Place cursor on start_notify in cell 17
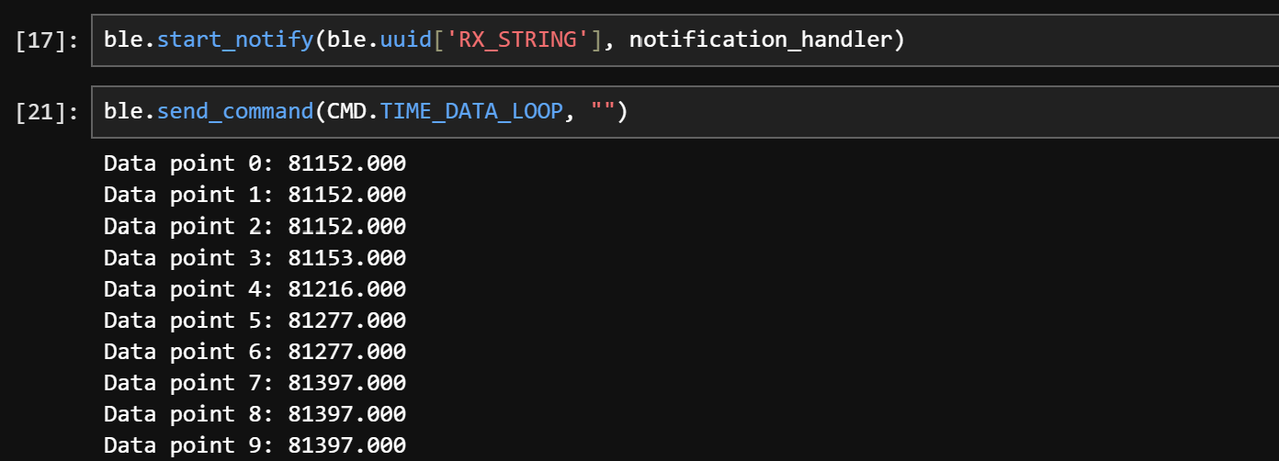 pyautogui.click(x=235, y=40)
